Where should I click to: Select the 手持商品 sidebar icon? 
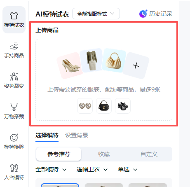click(x=14, y=50)
